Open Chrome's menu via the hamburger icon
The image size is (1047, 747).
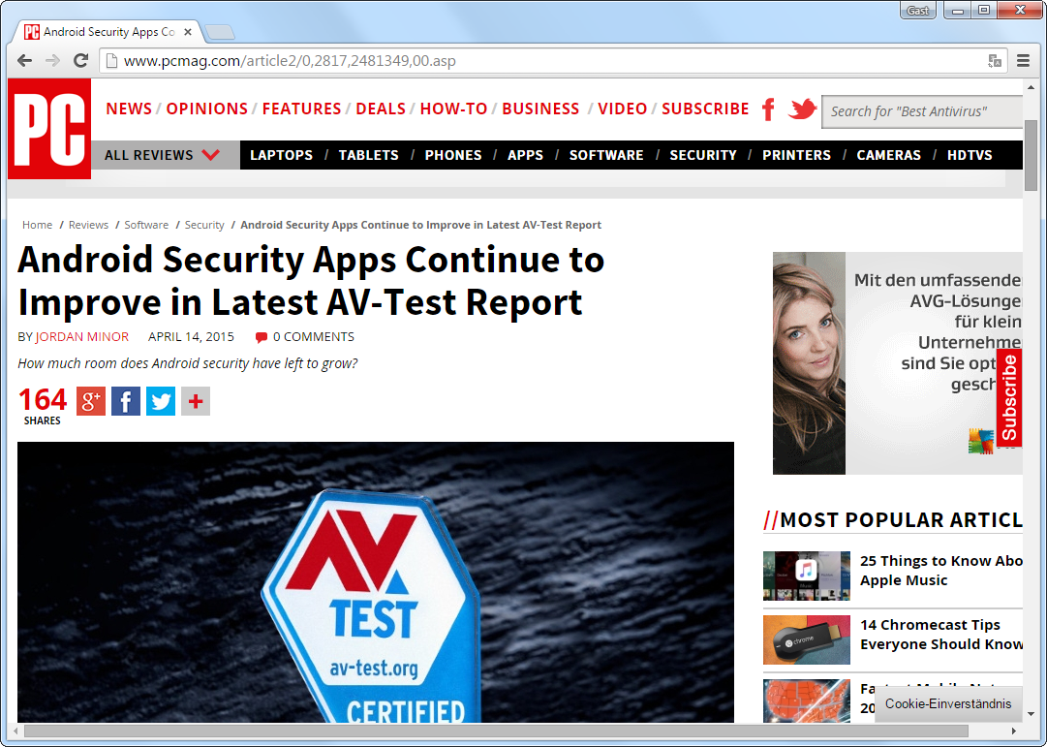[x=1023, y=60]
